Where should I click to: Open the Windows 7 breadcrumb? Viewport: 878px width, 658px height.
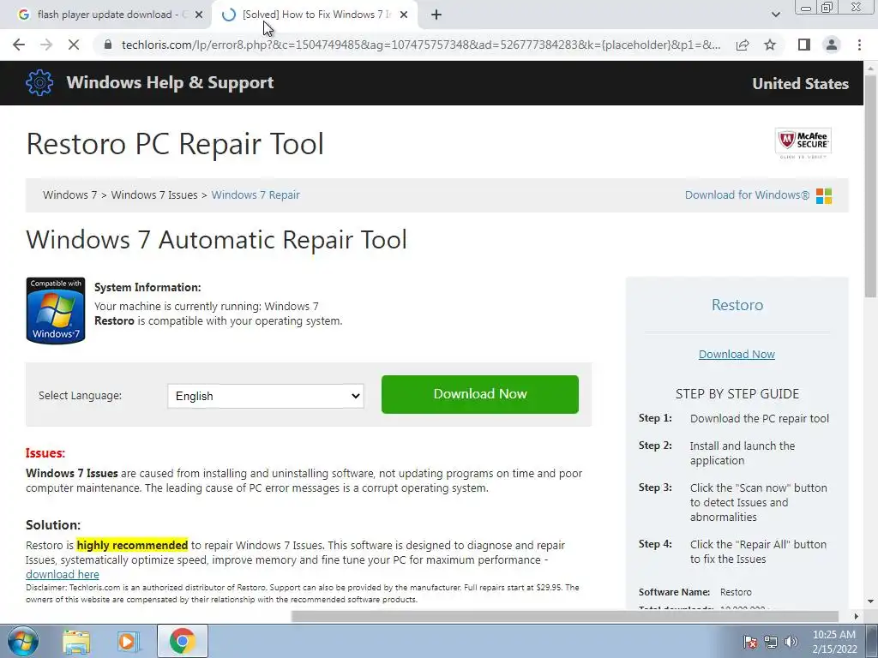(69, 195)
